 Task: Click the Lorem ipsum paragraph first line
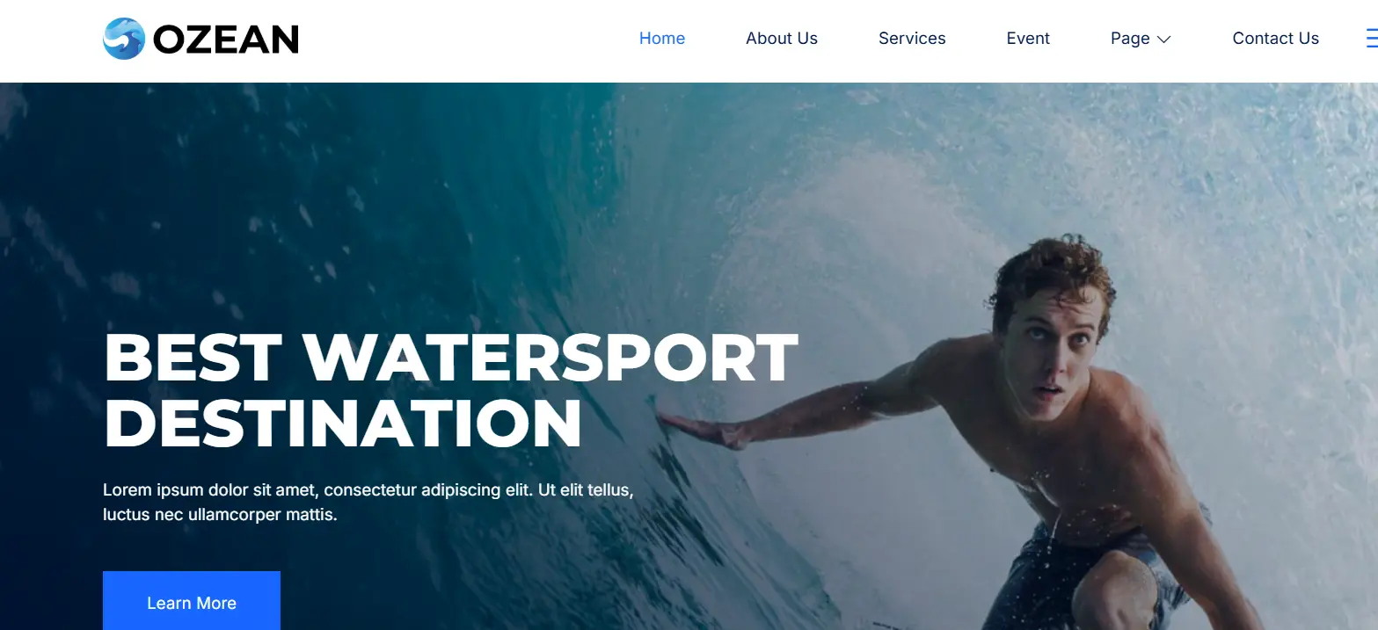[368, 490]
